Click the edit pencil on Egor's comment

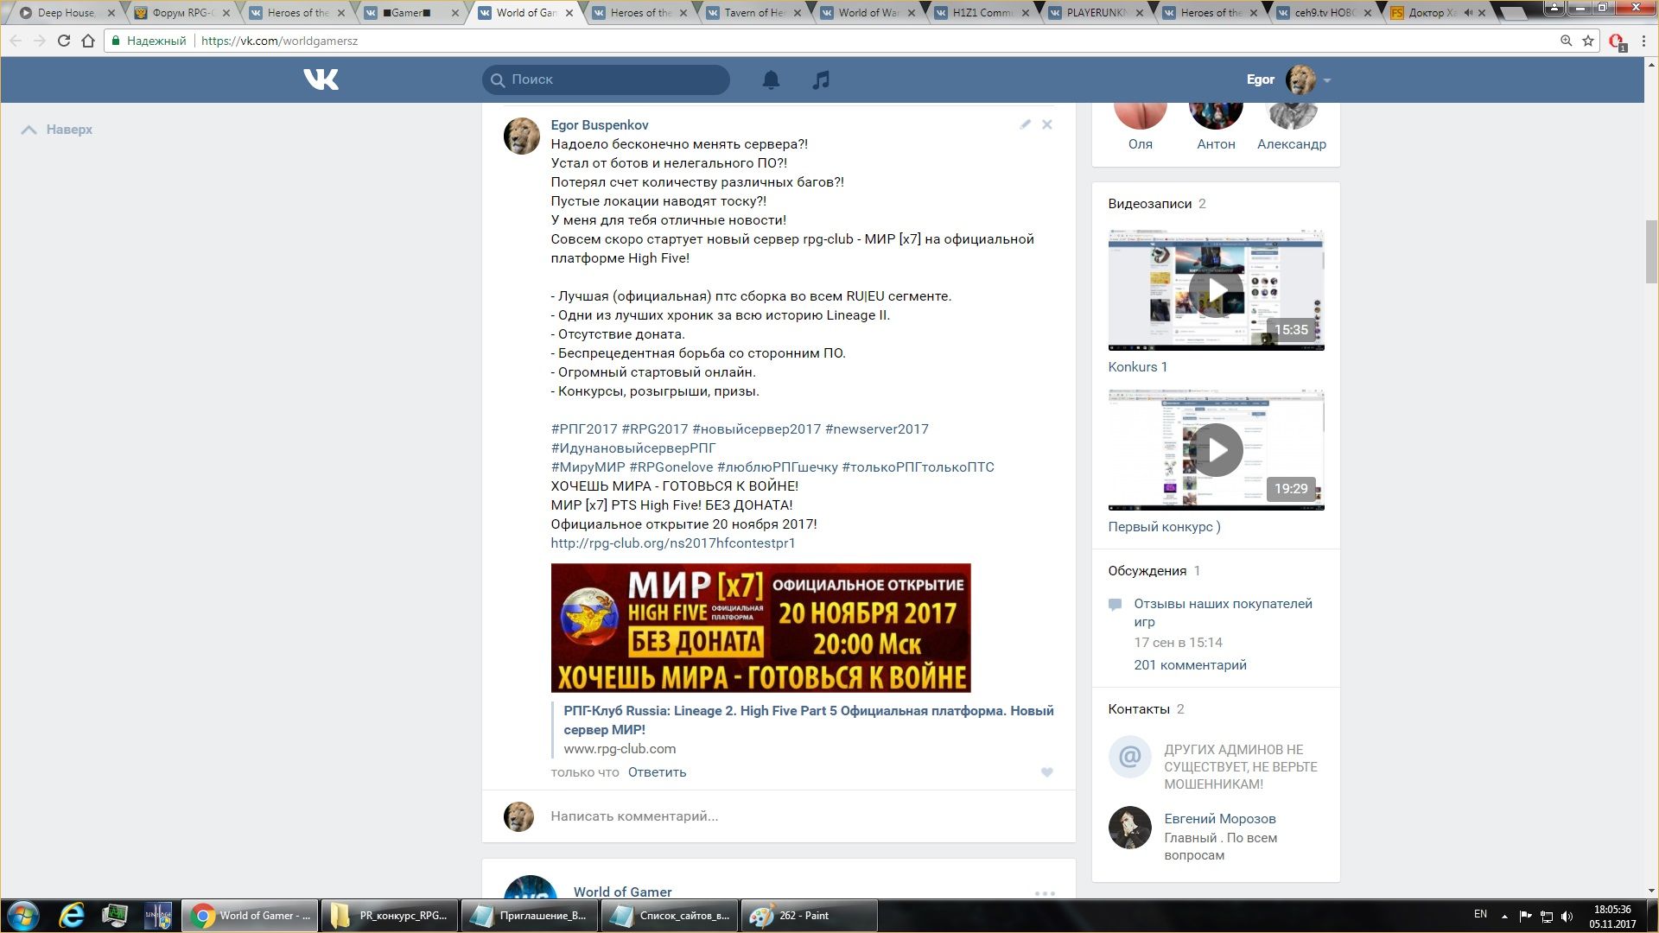(1025, 124)
